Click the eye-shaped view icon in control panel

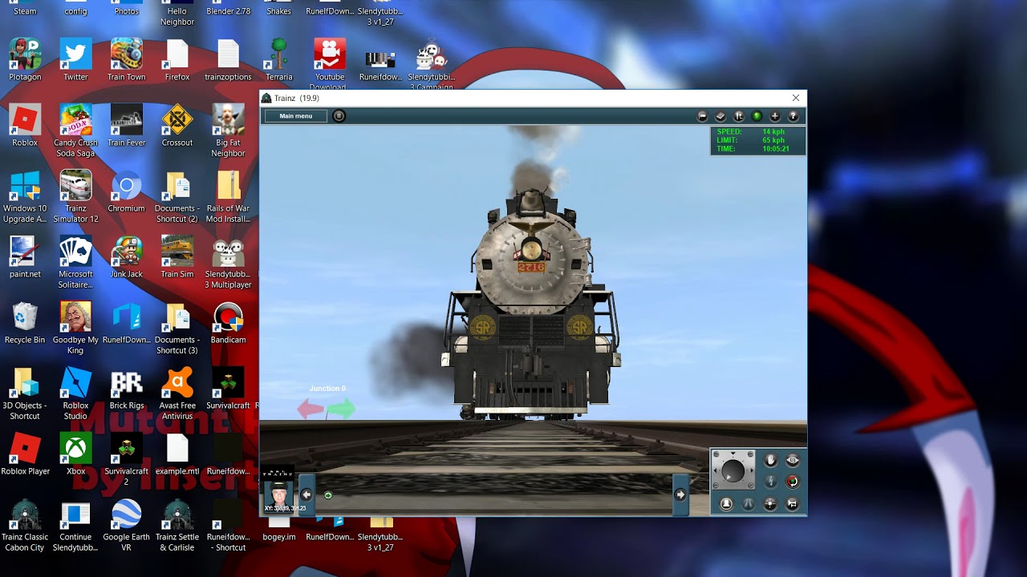pyautogui.click(x=793, y=460)
